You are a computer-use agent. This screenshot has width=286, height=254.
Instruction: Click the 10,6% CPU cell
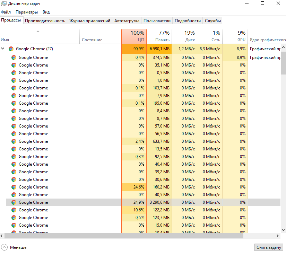point(134,210)
